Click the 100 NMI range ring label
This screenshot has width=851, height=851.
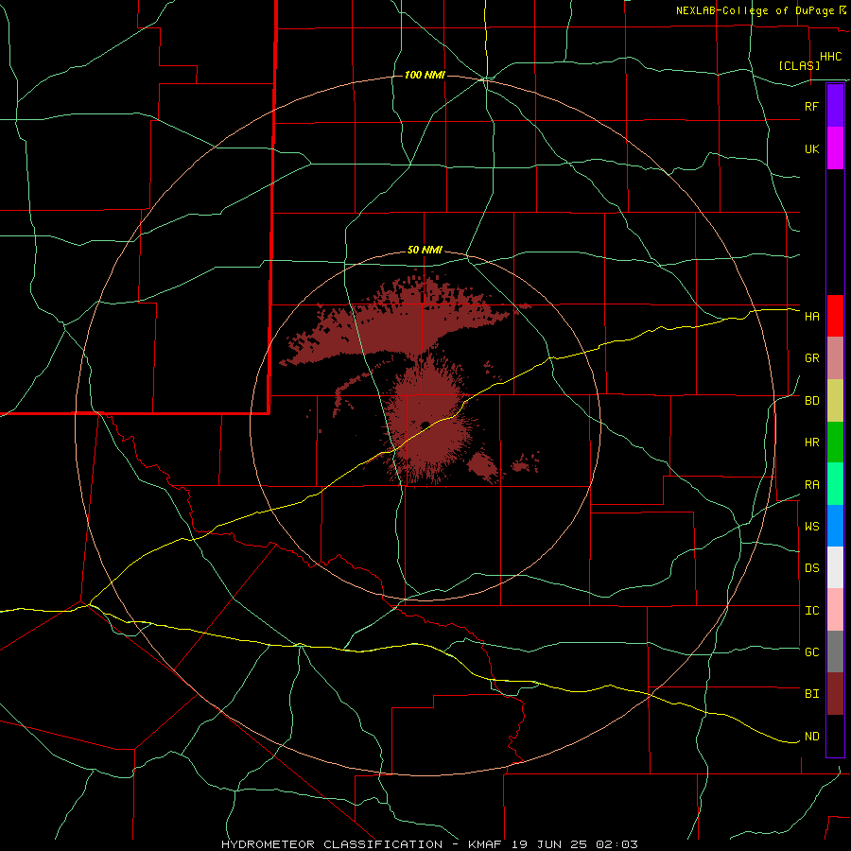[425, 75]
